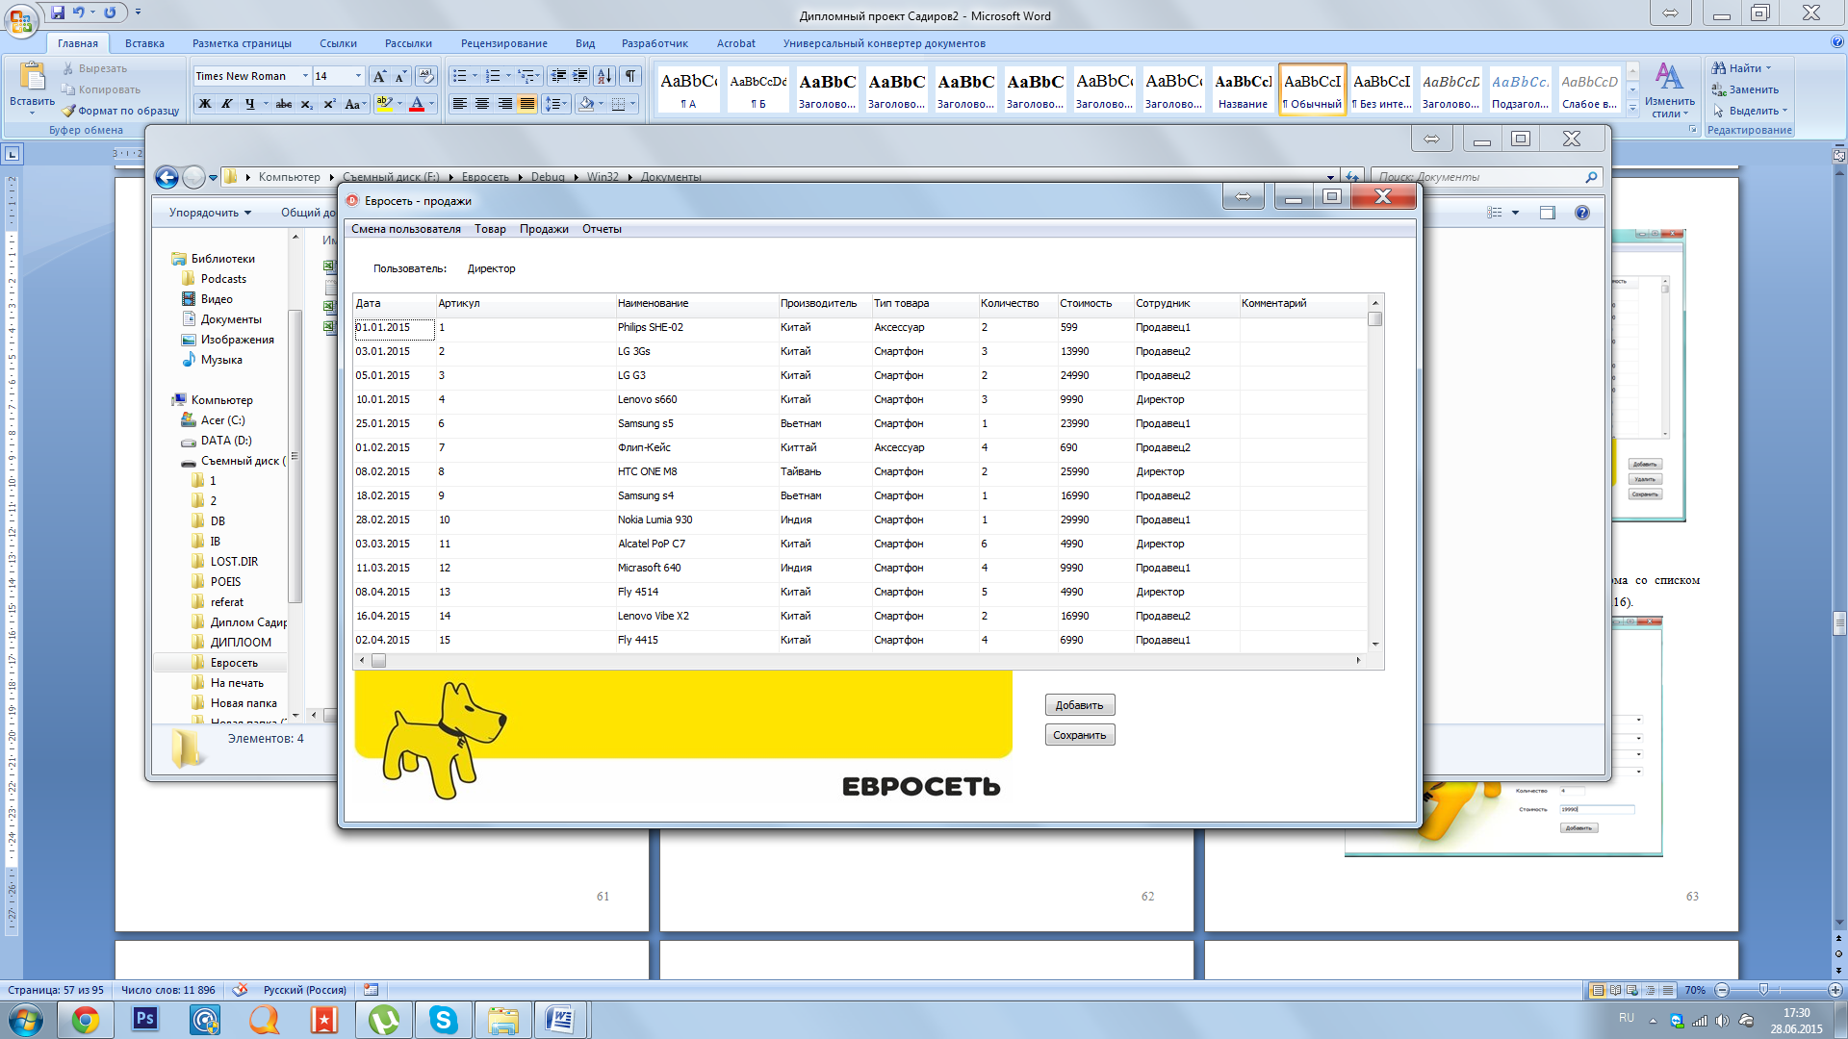Switch to Print Layout view in status bar

[x=1598, y=990]
